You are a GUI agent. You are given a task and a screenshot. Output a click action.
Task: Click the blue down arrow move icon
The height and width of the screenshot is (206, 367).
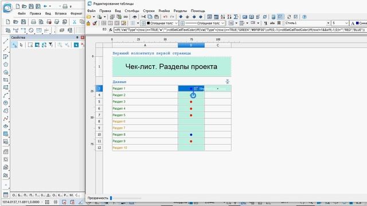(181, 17)
